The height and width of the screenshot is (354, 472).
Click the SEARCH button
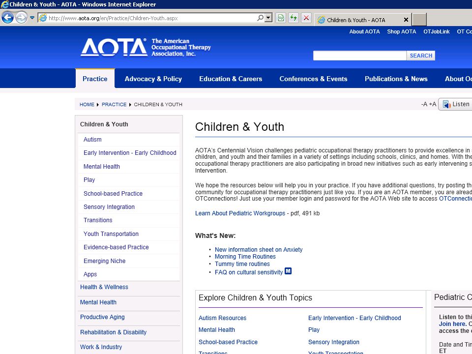tap(421, 56)
